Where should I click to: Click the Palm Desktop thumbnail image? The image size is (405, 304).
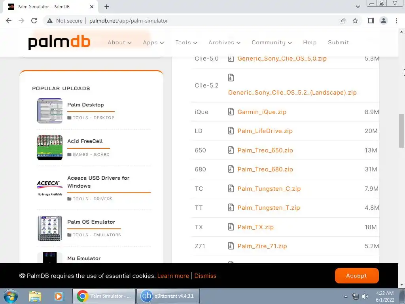(x=50, y=111)
